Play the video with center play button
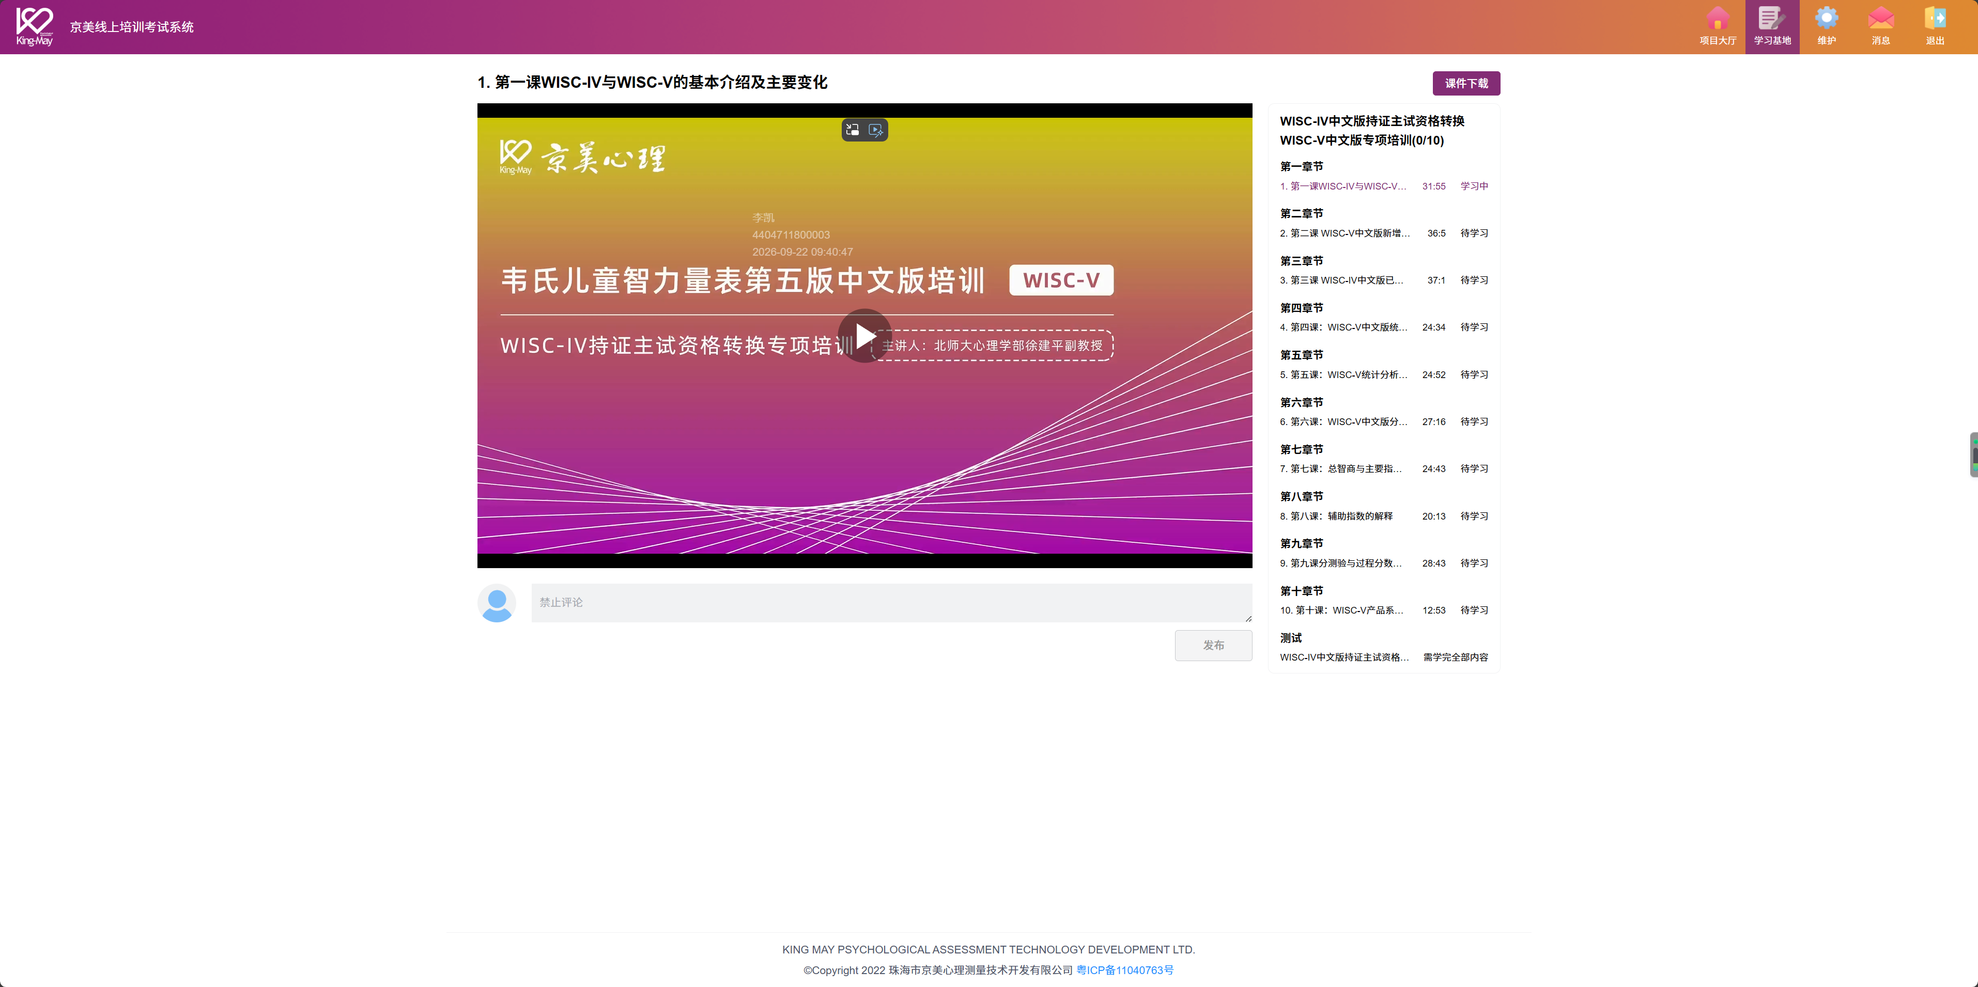1978x987 pixels. 864,335
